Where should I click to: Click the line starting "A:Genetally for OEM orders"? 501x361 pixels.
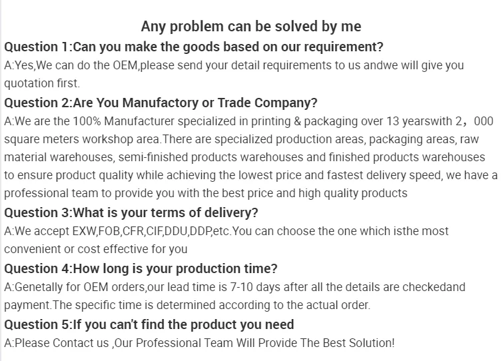click(x=235, y=287)
